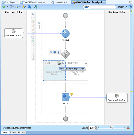Open the tab list dropdown arrow
134x135 pixels.
coord(131,2)
